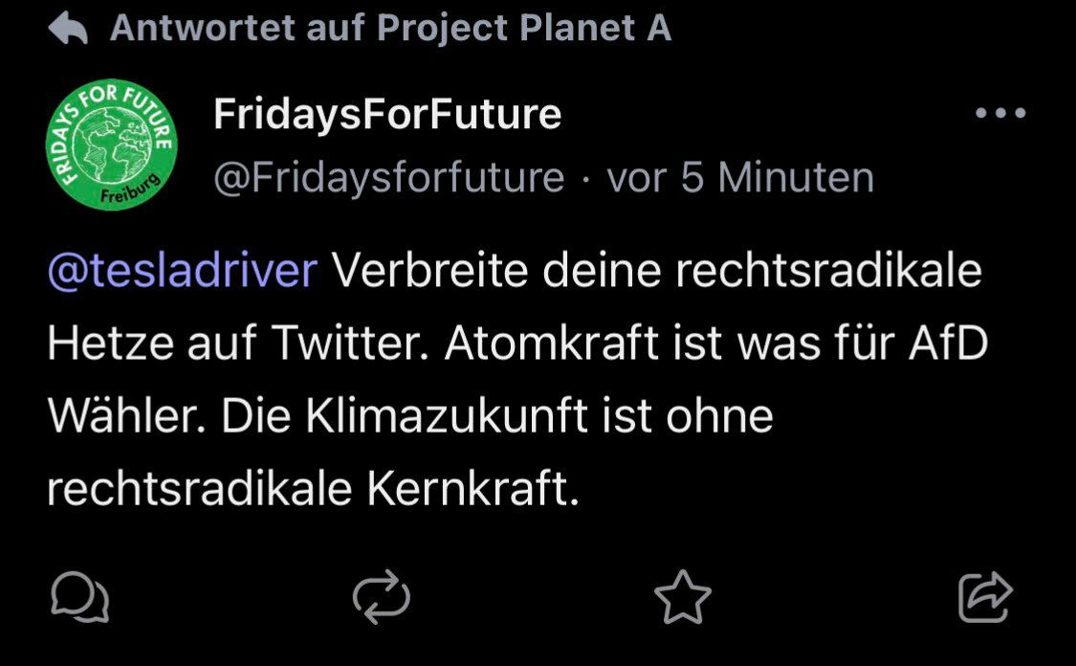Open the @tesladriver mention
This screenshot has height=666, width=1076.
181,272
